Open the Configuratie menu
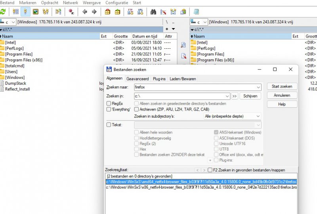This screenshot has height=214, width=317. pos(116,3)
